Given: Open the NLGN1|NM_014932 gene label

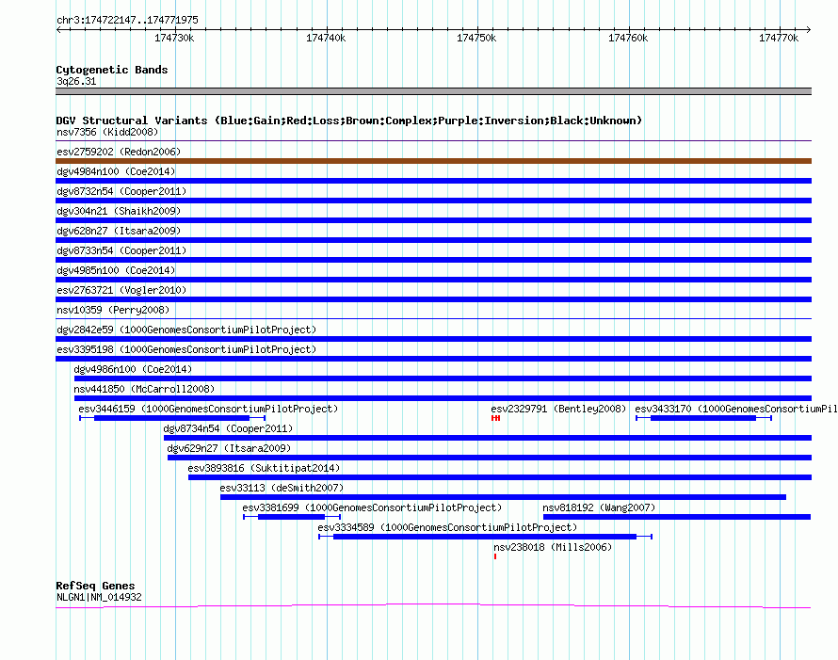Looking at the screenshot, I should 100,598.
